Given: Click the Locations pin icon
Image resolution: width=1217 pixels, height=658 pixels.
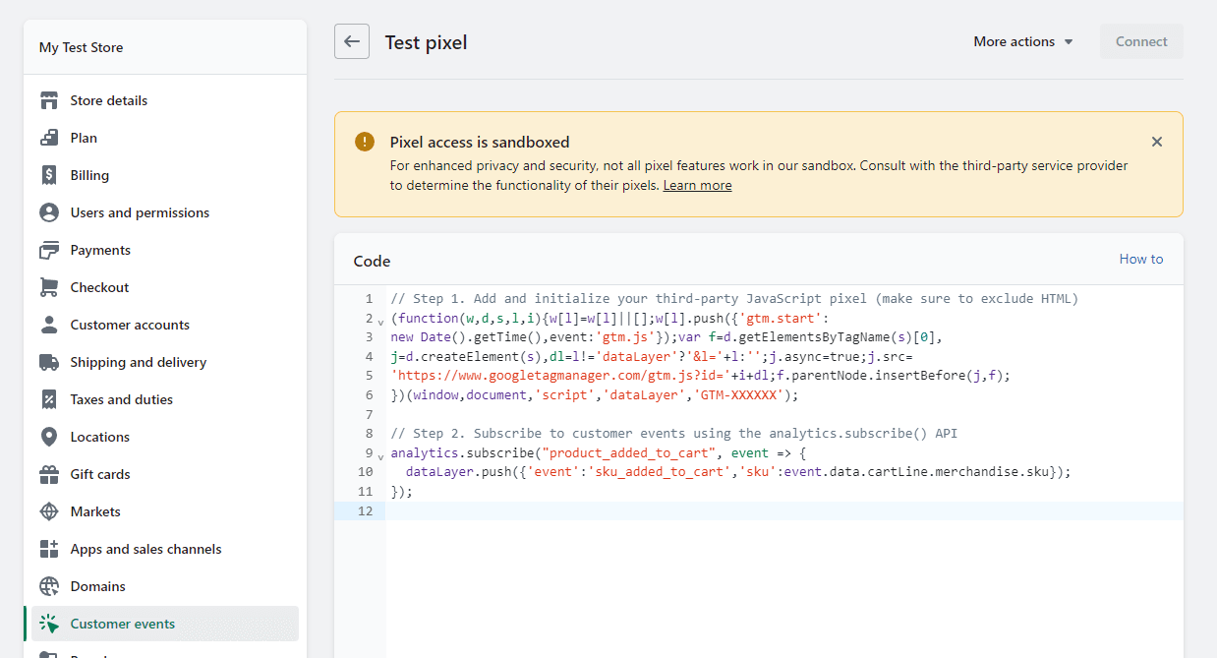Looking at the screenshot, I should 49,437.
